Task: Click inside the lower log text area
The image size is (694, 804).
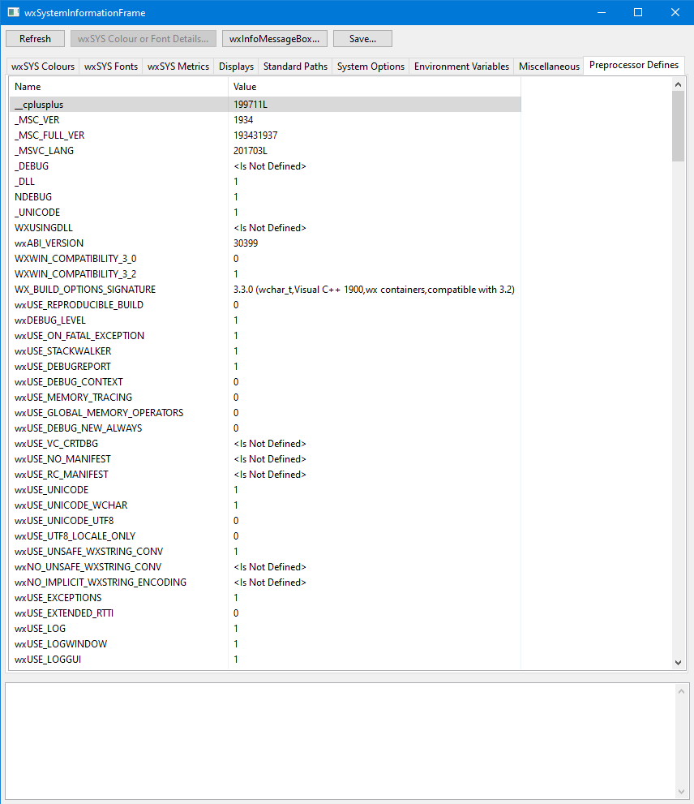Action: (340, 741)
